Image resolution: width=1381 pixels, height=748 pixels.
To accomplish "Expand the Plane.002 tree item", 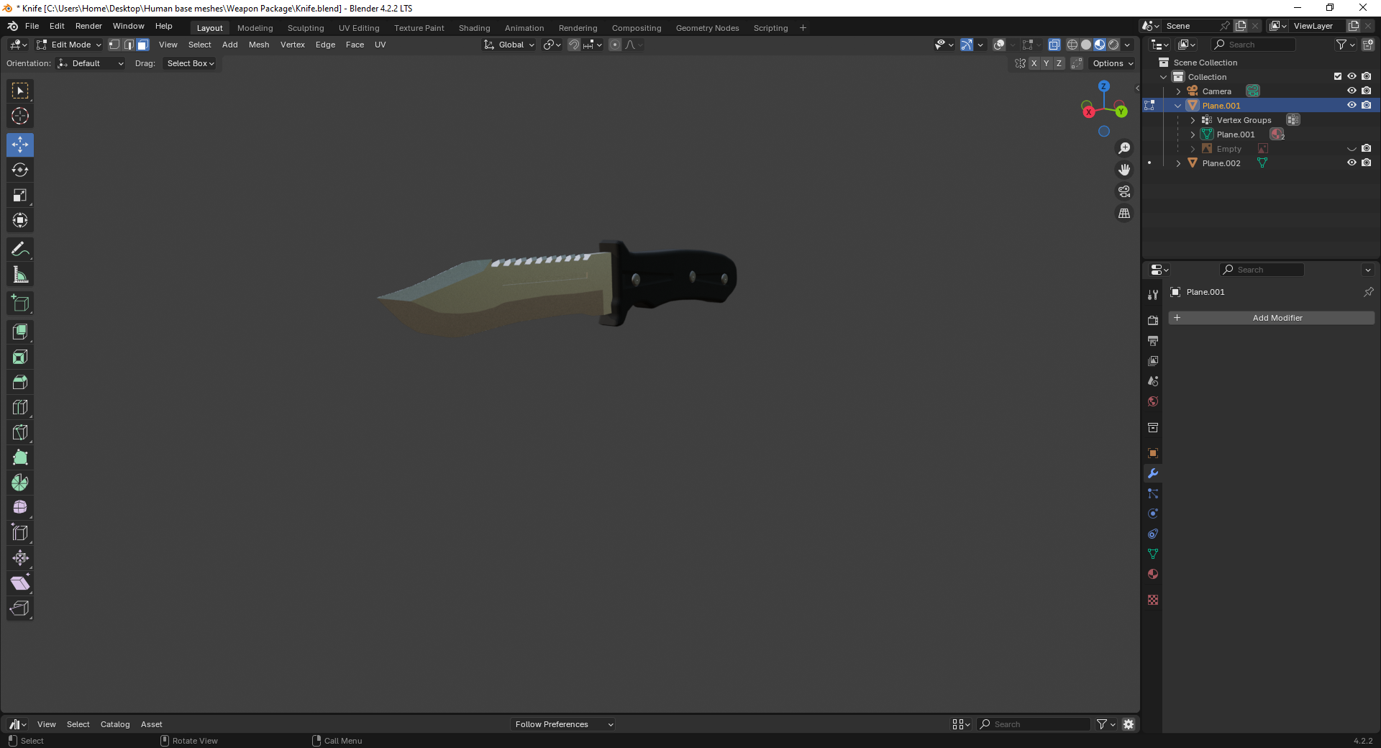I will click(x=1178, y=163).
